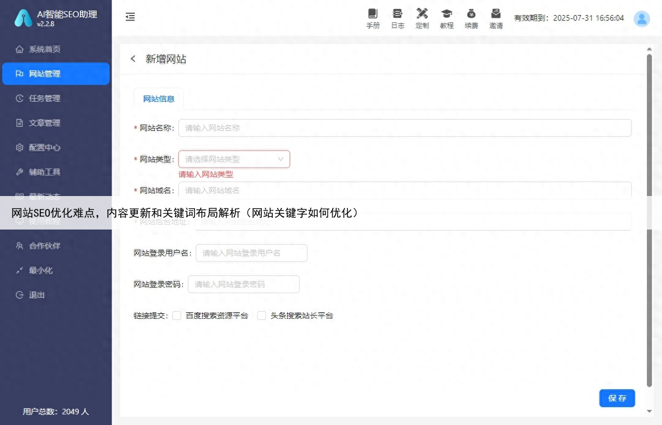The image size is (662, 425).
Task: Select the 网站信息 tab
Action: click(159, 99)
